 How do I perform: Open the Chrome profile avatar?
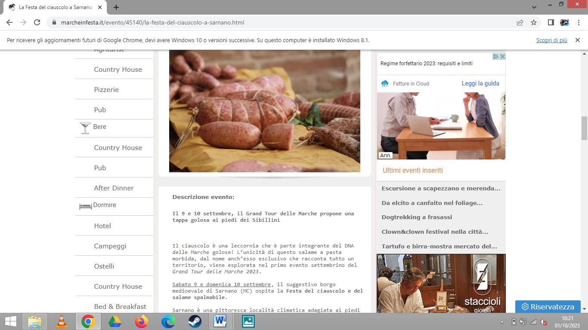[x=564, y=22]
